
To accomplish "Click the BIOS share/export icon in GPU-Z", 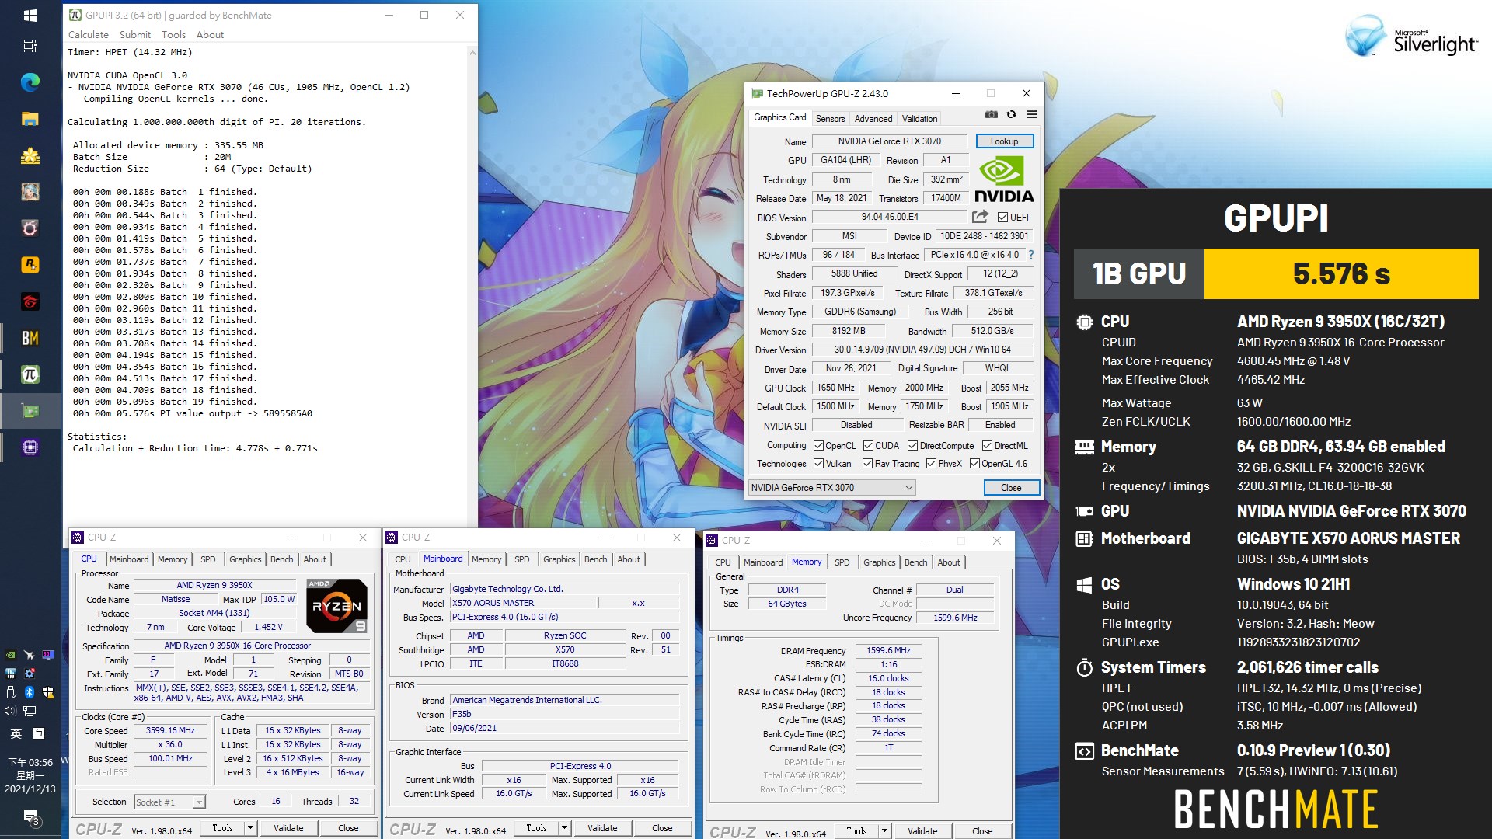I will point(980,217).
